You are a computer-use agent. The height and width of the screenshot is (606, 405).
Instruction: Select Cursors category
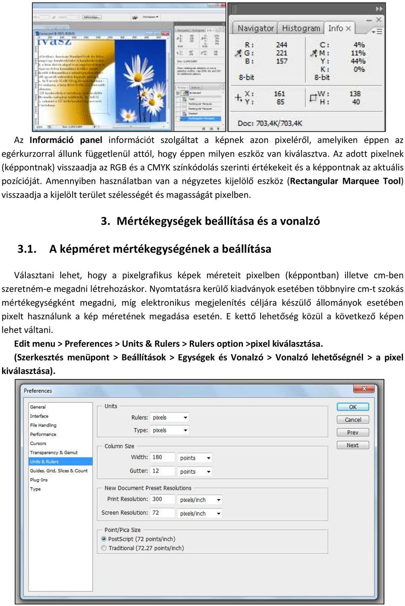click(38, 444)
